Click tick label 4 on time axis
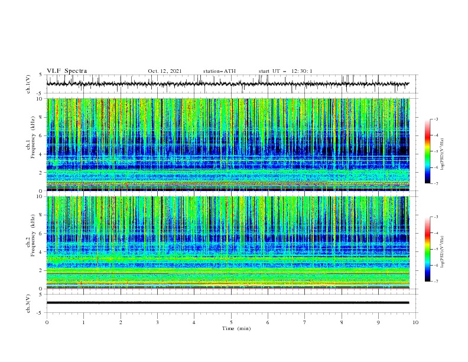This screenshot has width=468, height=362. 194,322
